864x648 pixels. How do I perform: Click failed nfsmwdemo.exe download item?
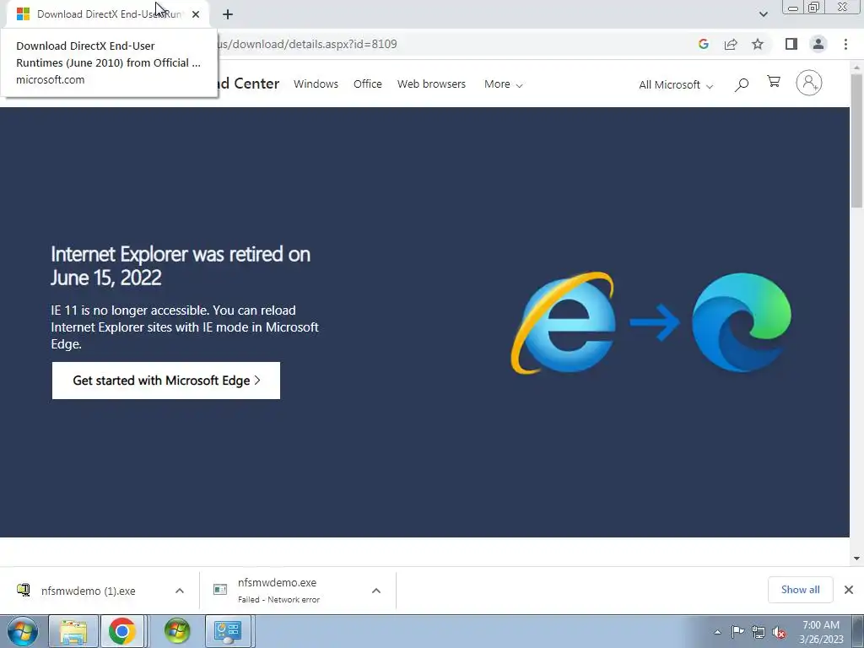click(278, 590)
